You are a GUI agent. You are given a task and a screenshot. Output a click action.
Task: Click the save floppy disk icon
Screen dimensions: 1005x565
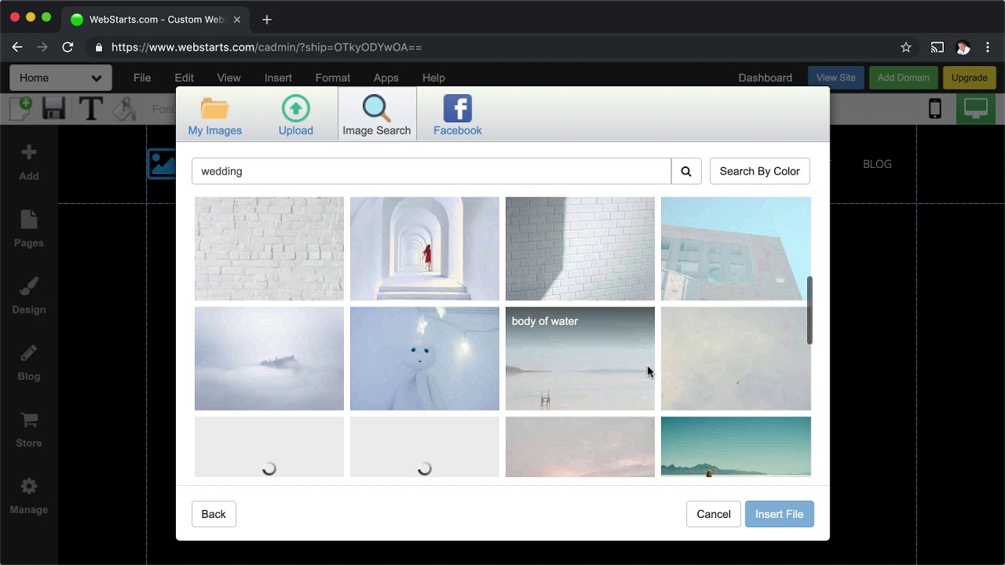coord(53,108)
